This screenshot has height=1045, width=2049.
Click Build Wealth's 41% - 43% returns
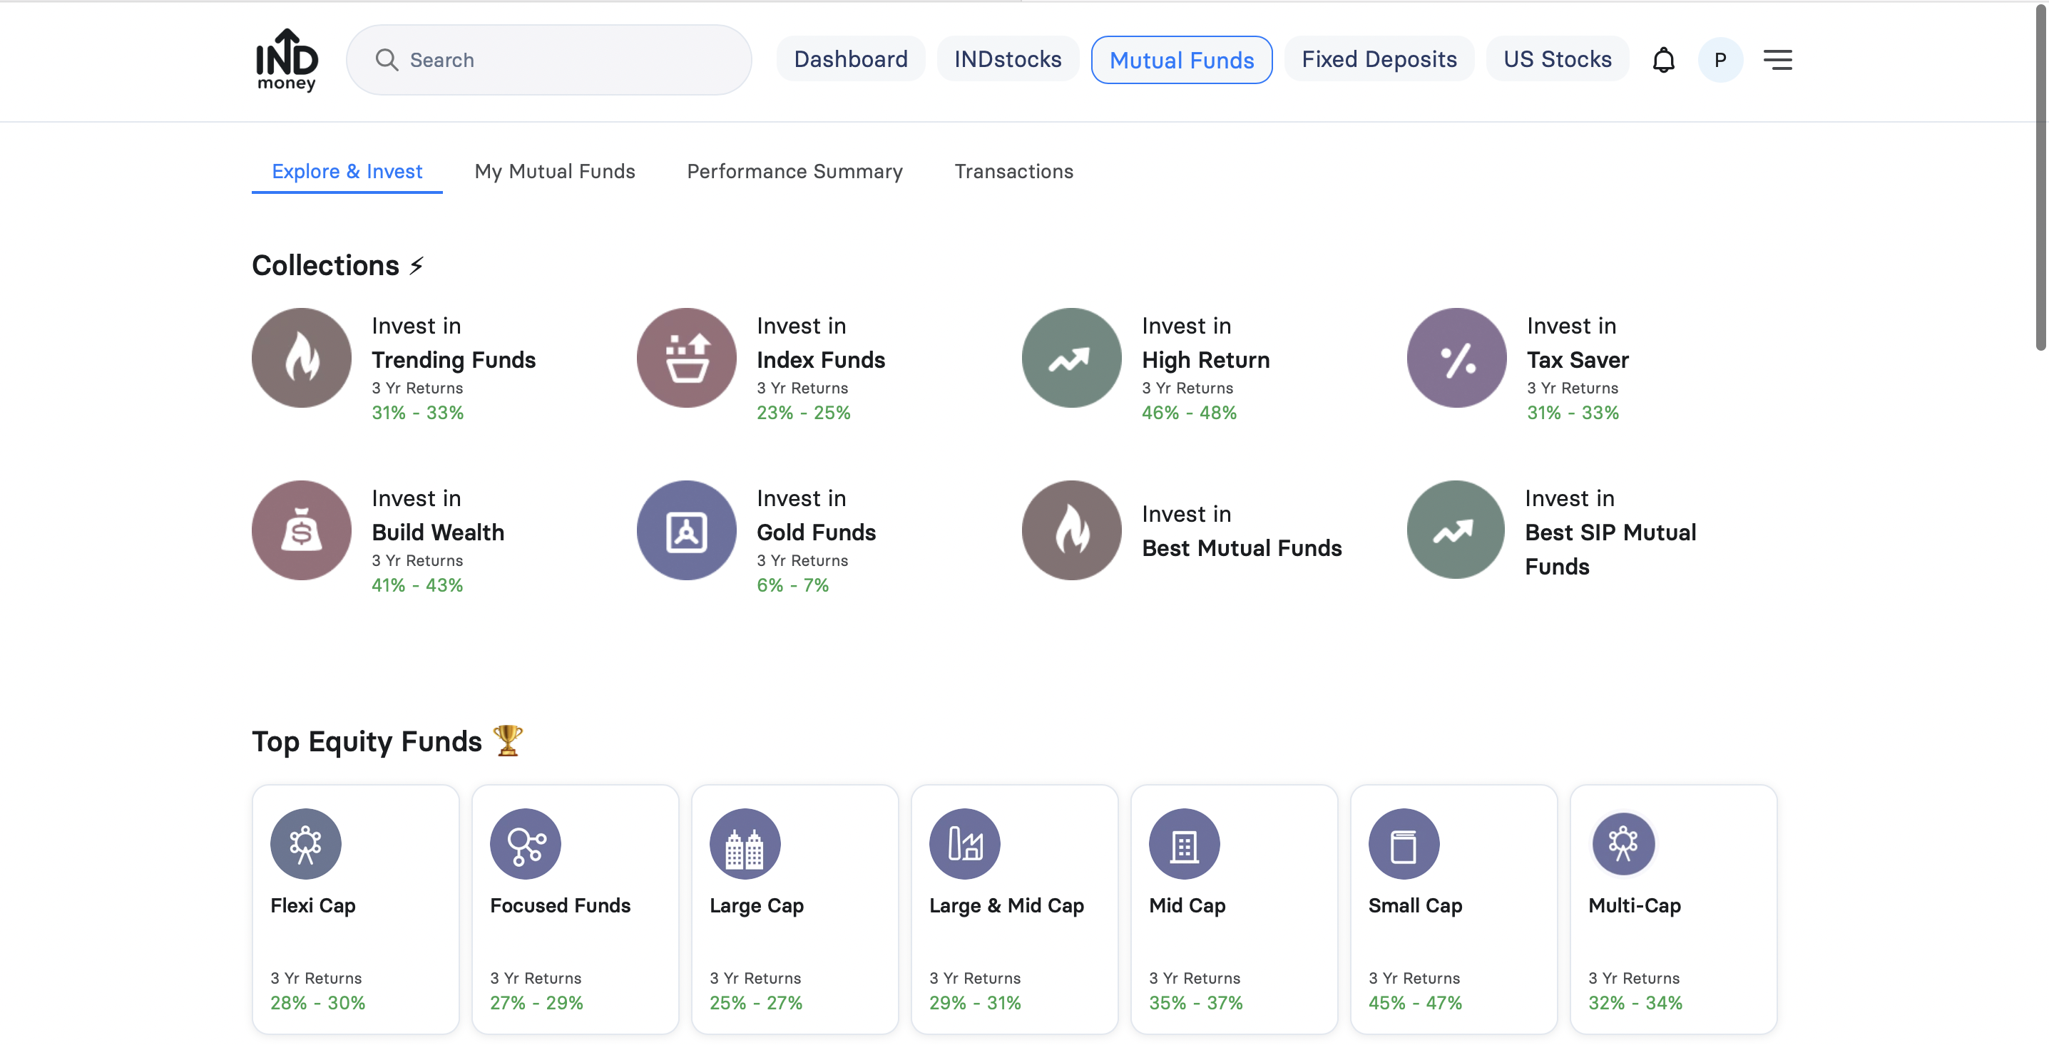[417, 585]
